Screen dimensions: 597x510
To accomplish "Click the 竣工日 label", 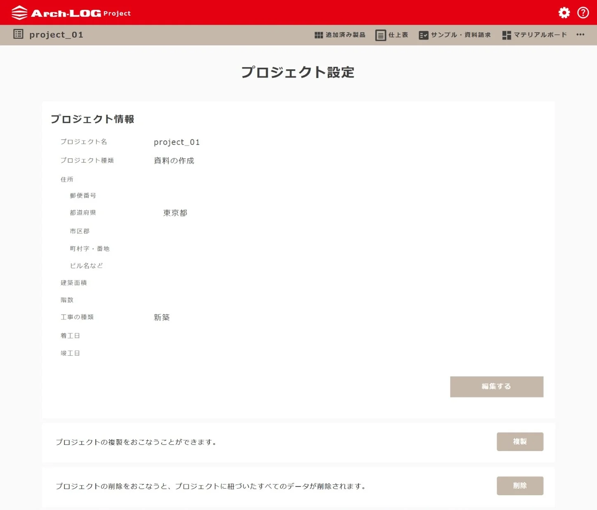I will point(70,353).
